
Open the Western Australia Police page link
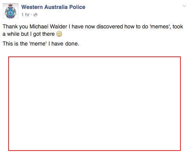click(53, 7)
